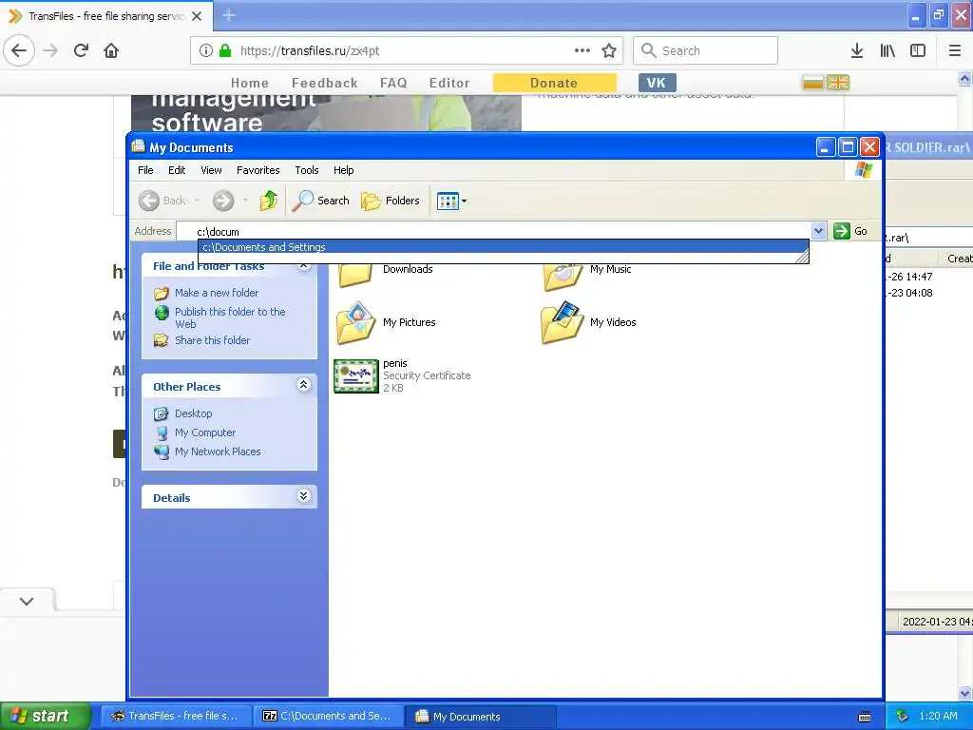This screenshot has width=973, height=730.
Task: Select the Downloads folder
Action: (384, 273)
